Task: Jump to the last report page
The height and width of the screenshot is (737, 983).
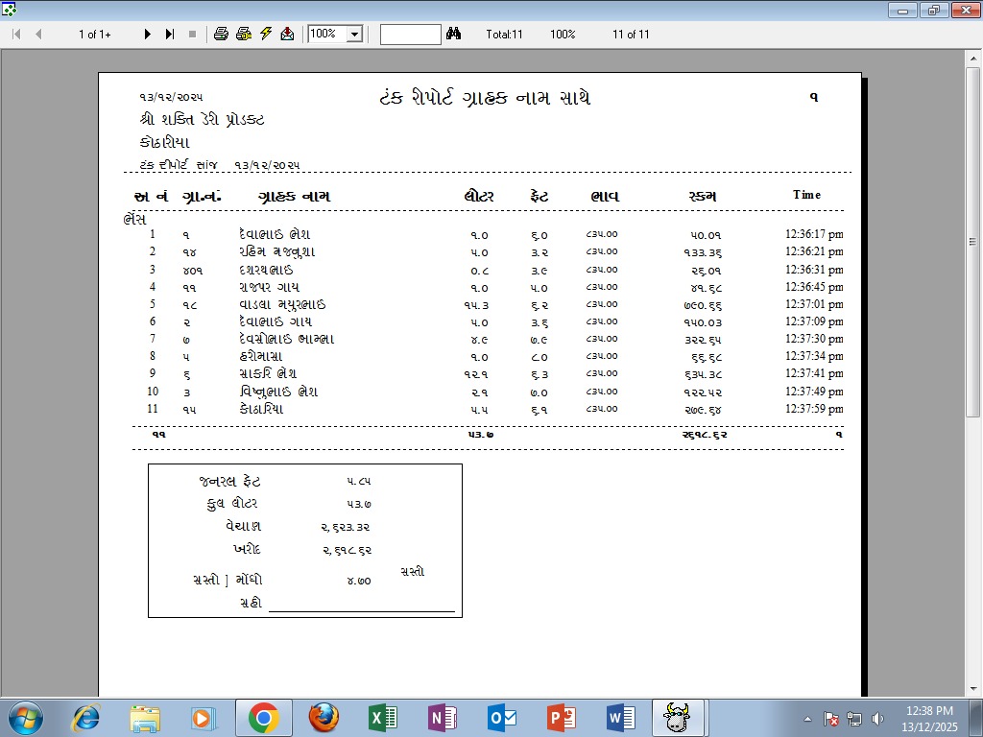Action: [170, 34]
